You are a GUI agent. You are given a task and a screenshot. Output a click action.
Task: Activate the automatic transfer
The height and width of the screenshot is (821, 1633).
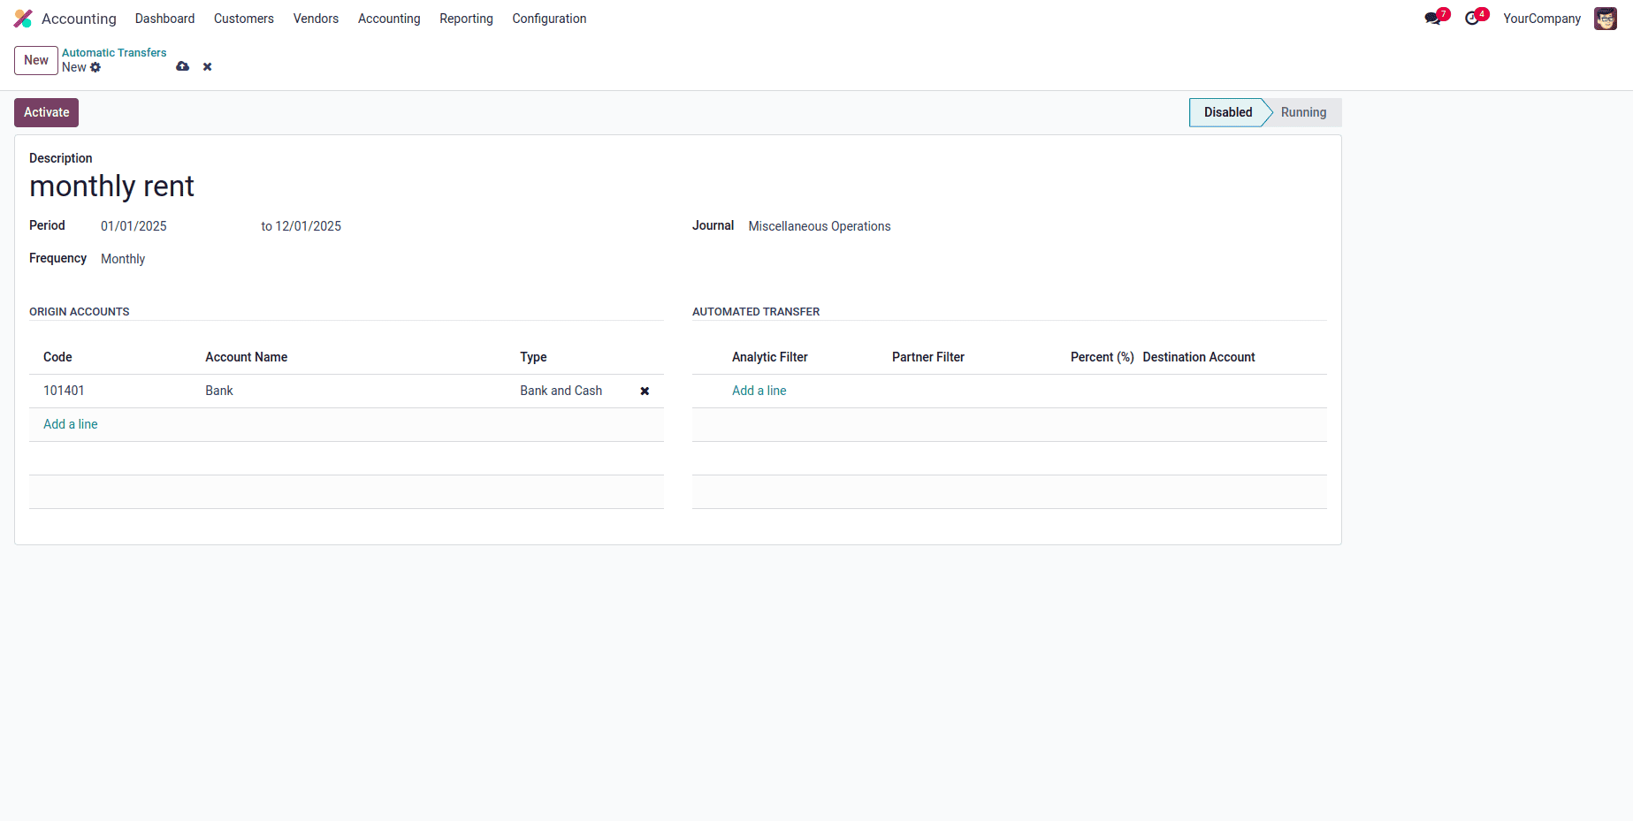[x=46, y=112]
